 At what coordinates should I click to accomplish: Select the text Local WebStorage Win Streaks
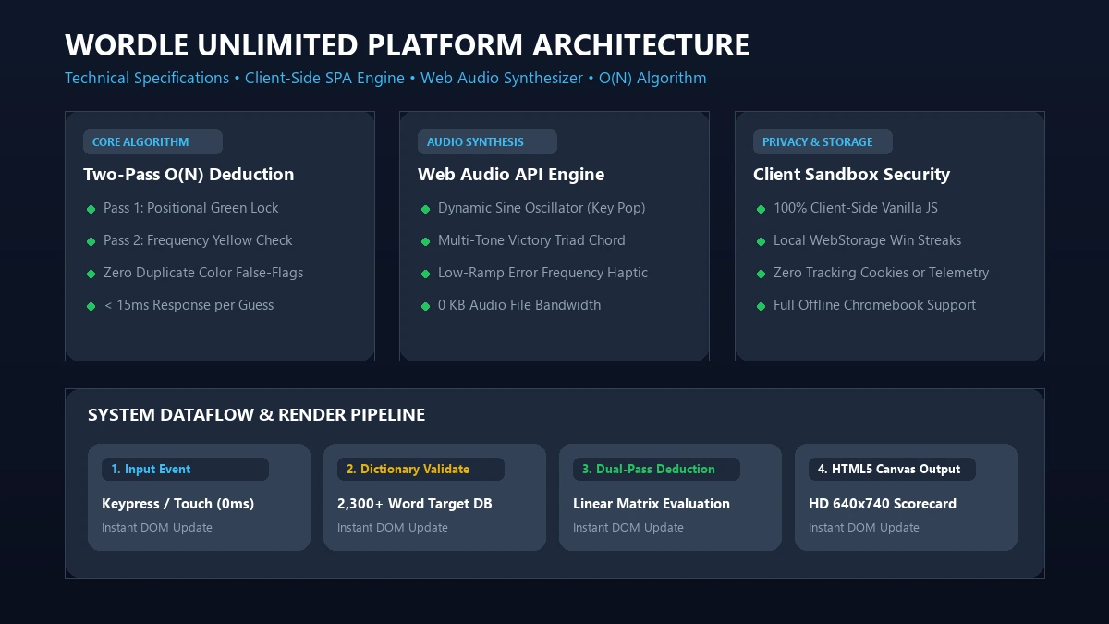pos(867,240)
